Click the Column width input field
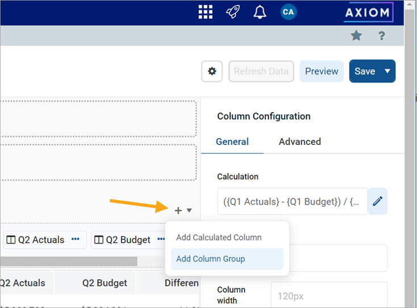This screenshot has height=308, width=417. pyautogui.click(x=328, y=295)
